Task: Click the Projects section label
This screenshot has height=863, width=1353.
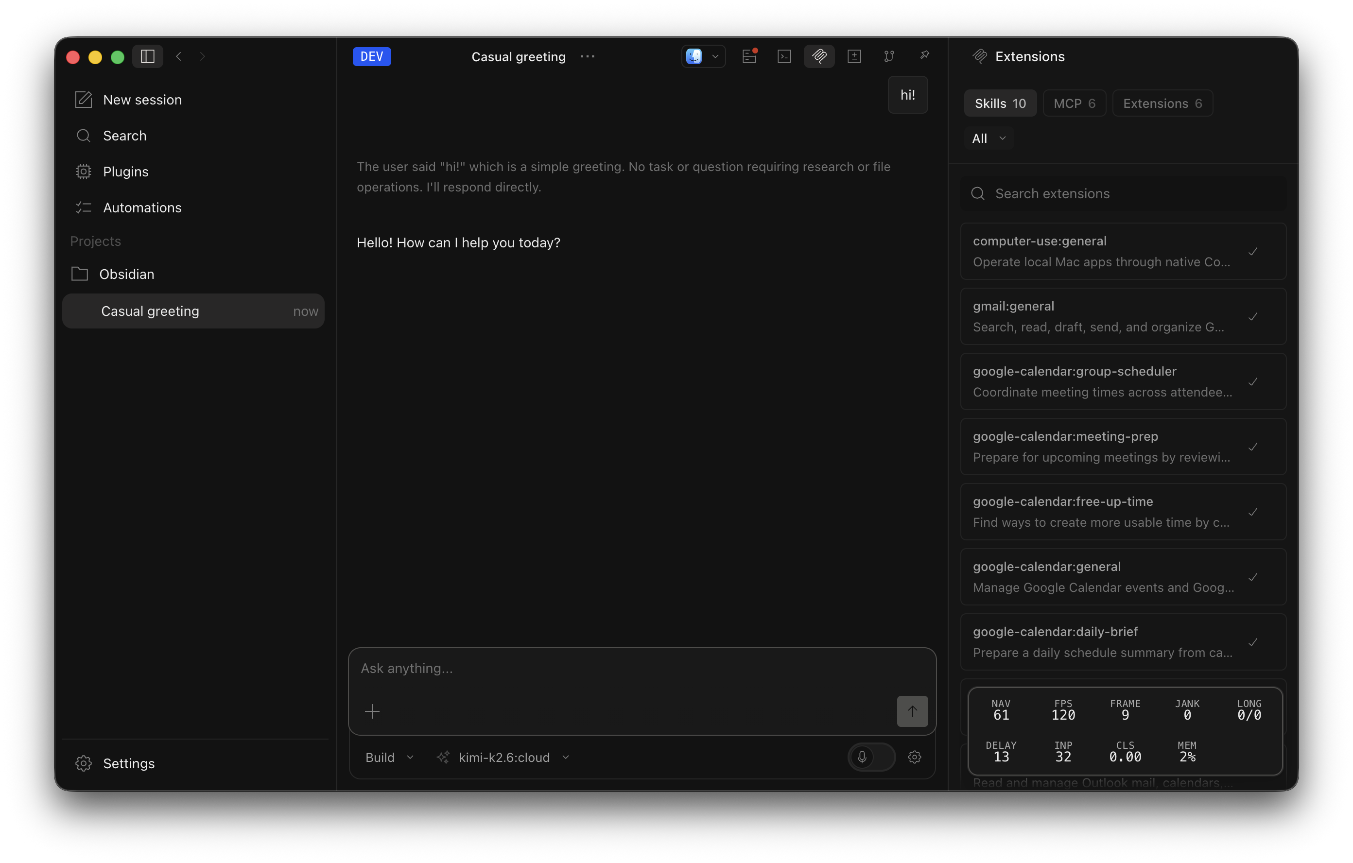Action: (x=96, y=241)
